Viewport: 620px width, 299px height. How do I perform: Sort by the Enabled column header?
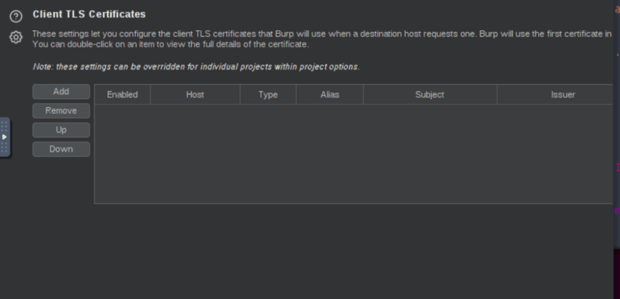(x=123, y=95)
